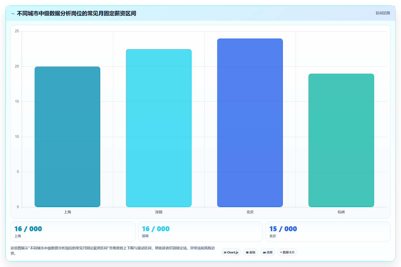Image resolution: width=401 pixels, height=267 pixels.
Task: Select the 杭州 bar in chart
Action: click(x=341, y=140)
